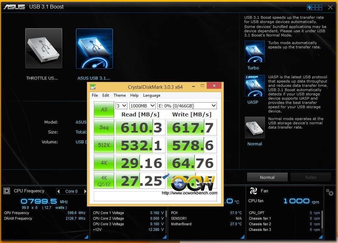This screenshot has height=243, width=338.
Task: Switch view using the top-right layout icon
Action: click(315, 7)
